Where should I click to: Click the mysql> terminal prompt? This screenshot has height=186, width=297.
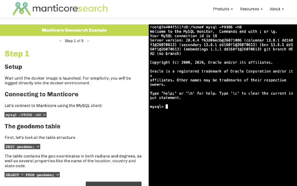[x=157, y=107]
